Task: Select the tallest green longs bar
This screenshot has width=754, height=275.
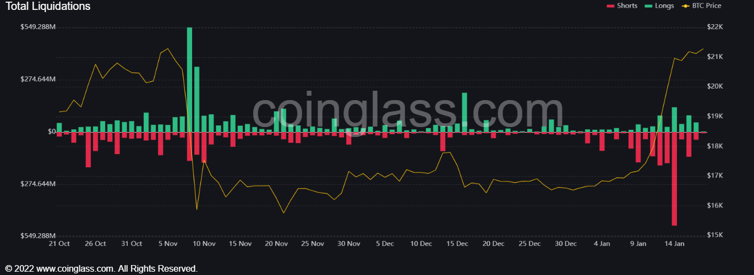Action: point(190,80)
